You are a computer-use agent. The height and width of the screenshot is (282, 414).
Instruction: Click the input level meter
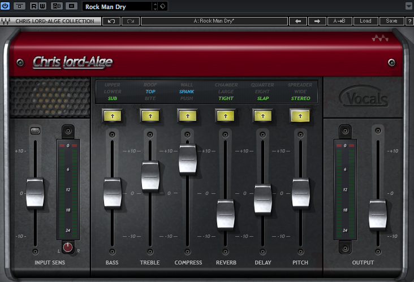coord(68,189)
